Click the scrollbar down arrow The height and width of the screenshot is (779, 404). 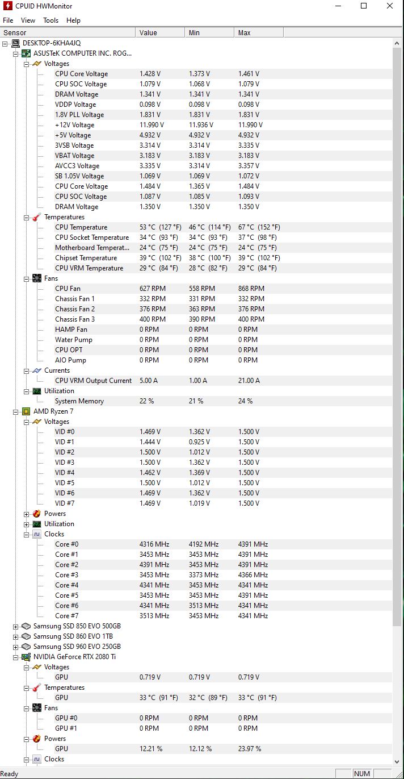[397, 762]
